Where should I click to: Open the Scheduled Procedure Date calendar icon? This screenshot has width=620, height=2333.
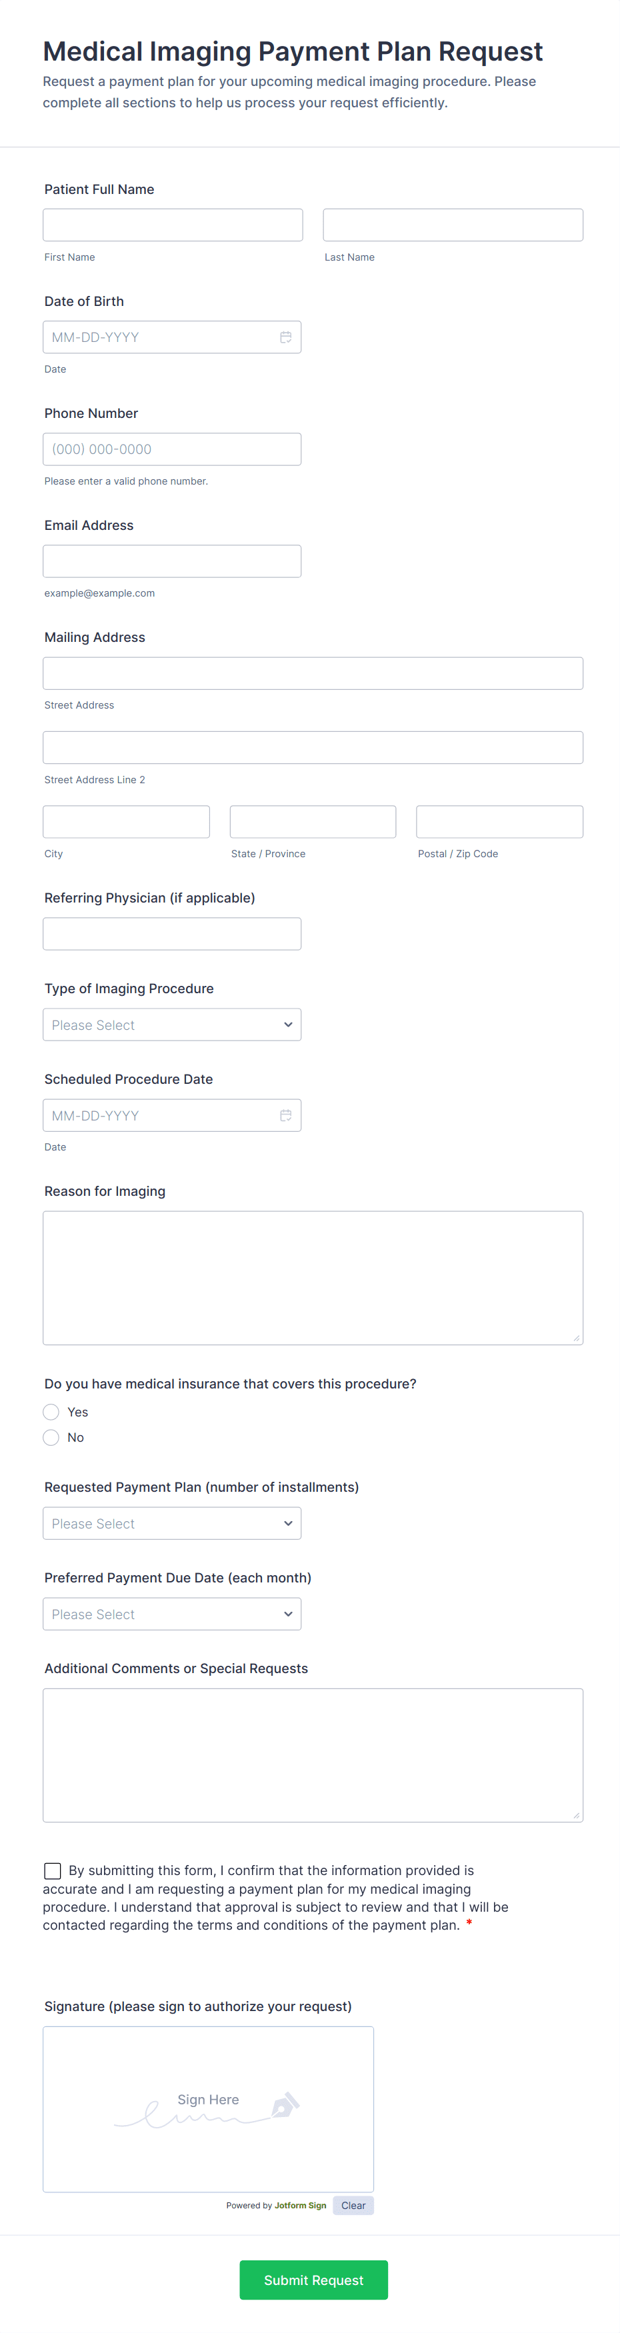[285, 1115]
